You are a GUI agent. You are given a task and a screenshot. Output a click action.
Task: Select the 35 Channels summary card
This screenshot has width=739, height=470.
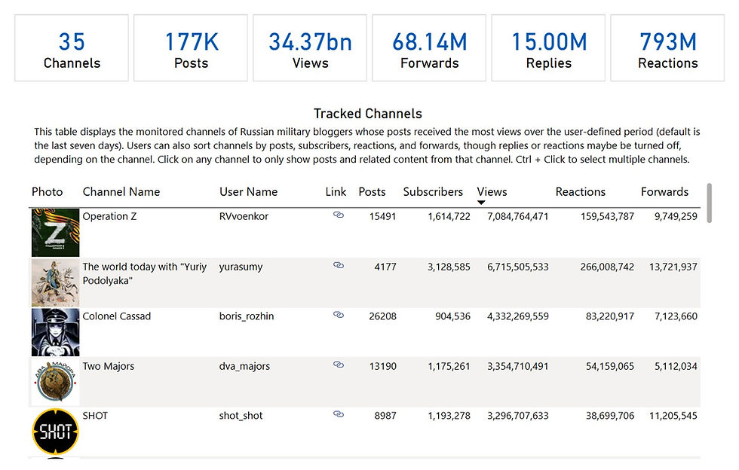point(72,48)
